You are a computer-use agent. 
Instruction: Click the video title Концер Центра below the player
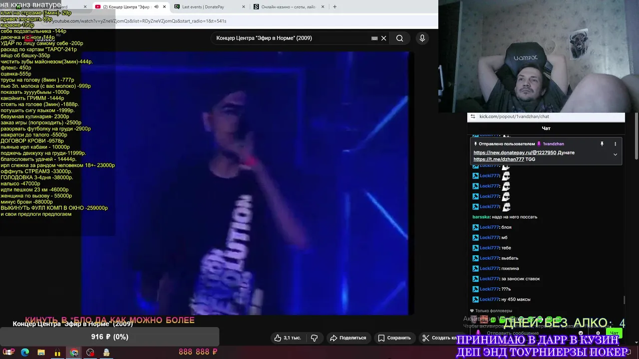73,324
